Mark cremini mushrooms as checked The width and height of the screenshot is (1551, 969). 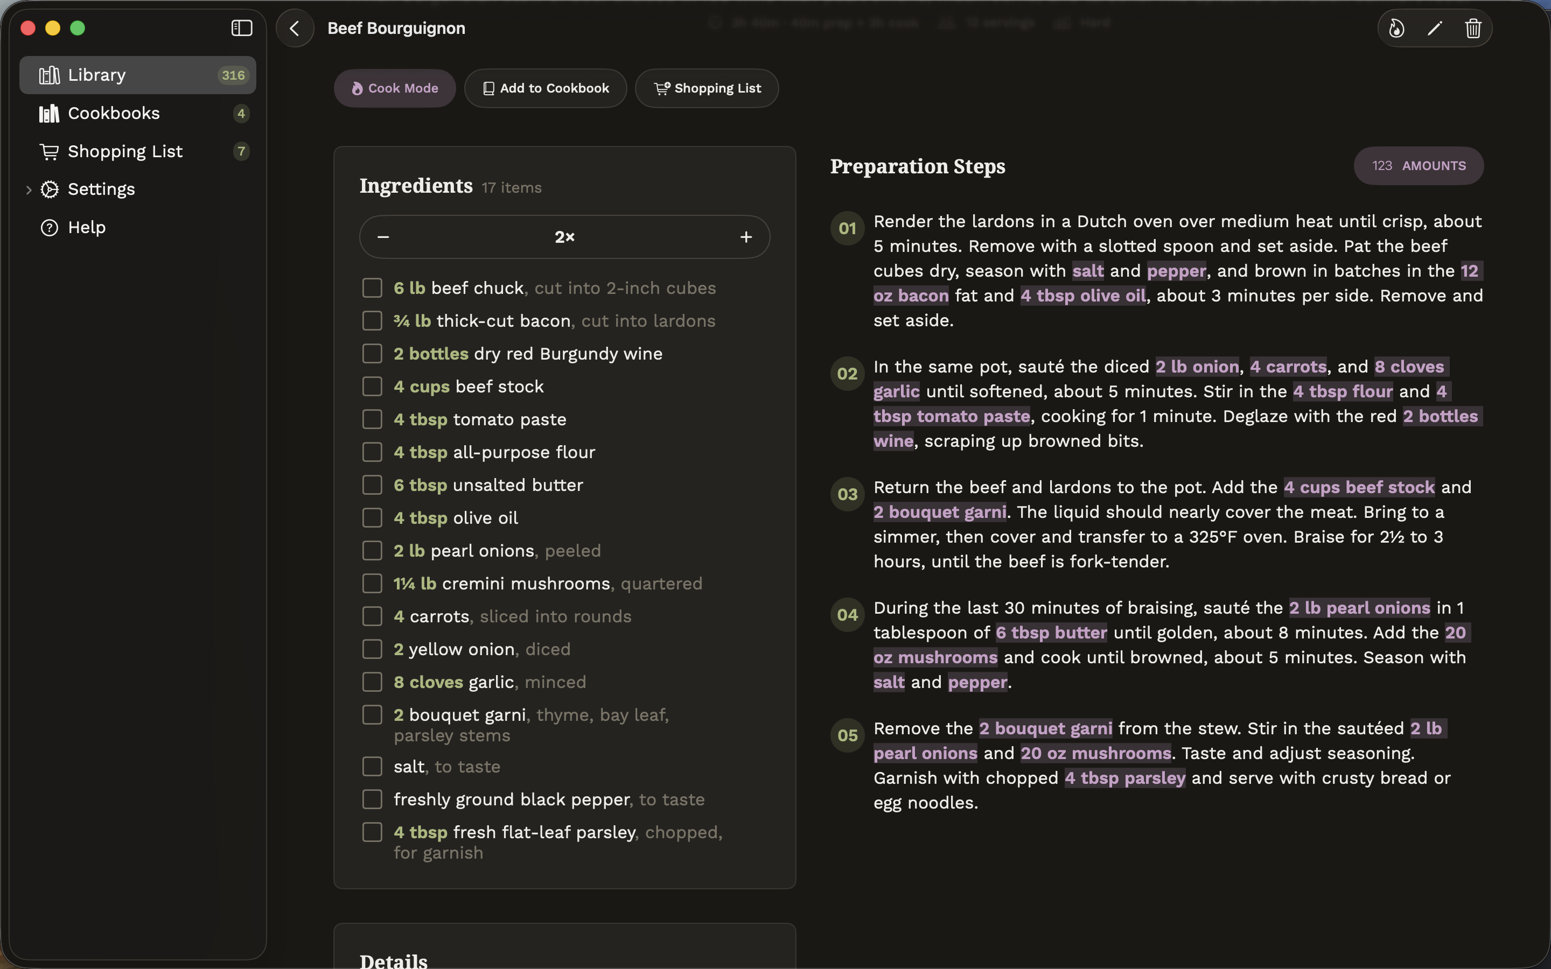[x=372, y=584]
